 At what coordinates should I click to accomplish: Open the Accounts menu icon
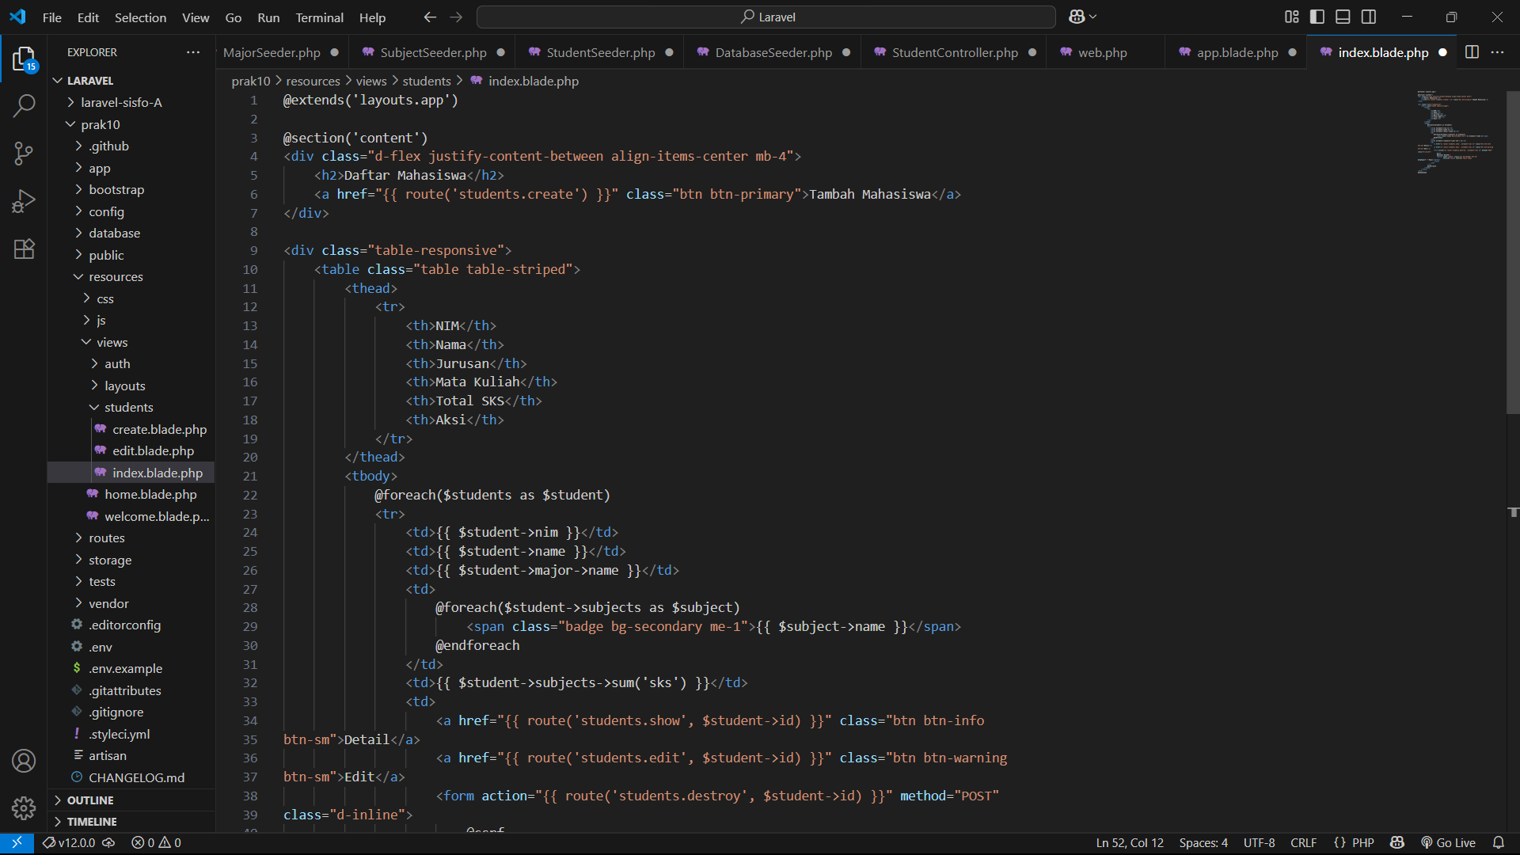coord(24,761)
